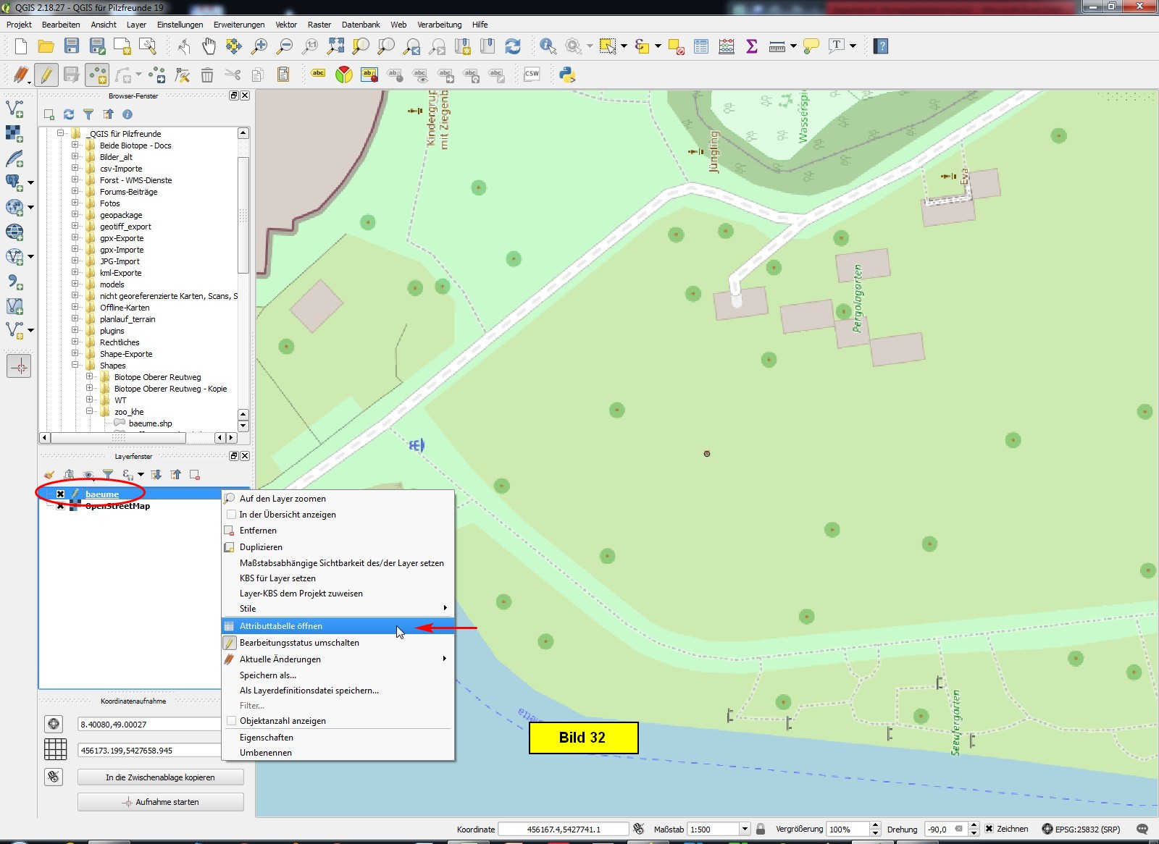Toggle visibility of the baeume layer
Viewport: 1159px width, 844px height.
(61, 494)
